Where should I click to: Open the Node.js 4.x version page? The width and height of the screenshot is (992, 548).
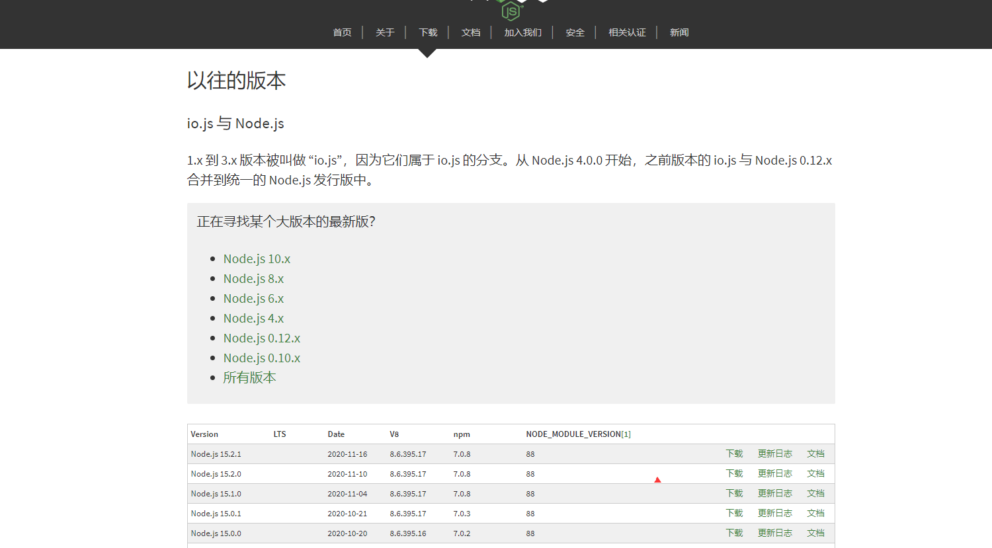tap(253, 318)
